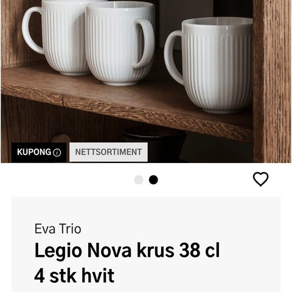Screen dimensions: 292x292
Task: Click the round wooden knob under the shelf
Action: [60, 138]
